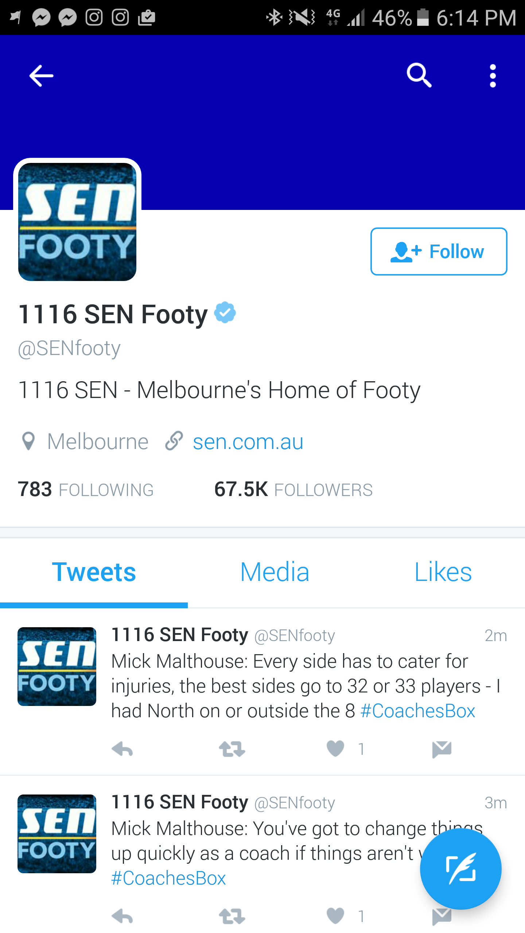Image resolution: width=525 pixels, height=933 pixels.
Task: Open the large SEN Footy profile picture
Action: point(77,222)
